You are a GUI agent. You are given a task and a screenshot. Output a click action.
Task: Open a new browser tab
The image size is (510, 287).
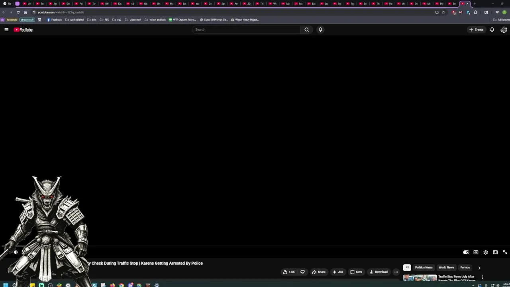tap(475, 4)
